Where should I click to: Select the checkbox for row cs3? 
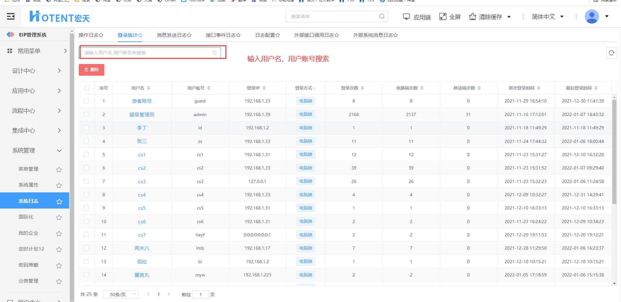tap(86, 181)
